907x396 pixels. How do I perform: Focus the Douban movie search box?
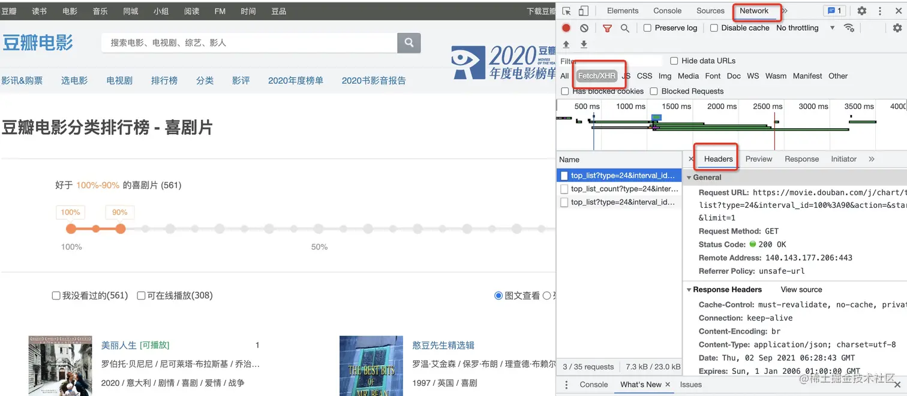pos(250,43)
